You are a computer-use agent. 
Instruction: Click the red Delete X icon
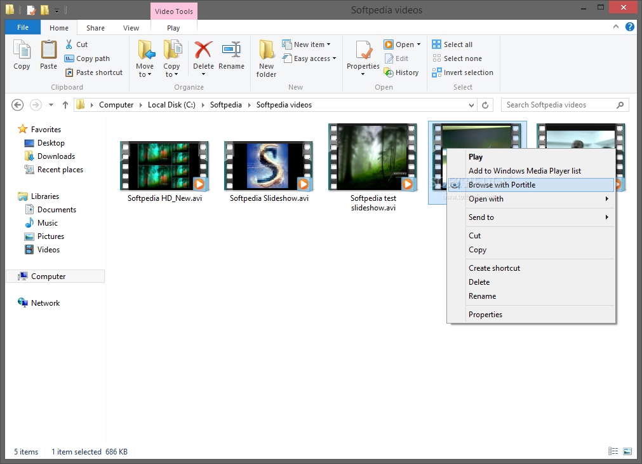(x=203, y=50)
